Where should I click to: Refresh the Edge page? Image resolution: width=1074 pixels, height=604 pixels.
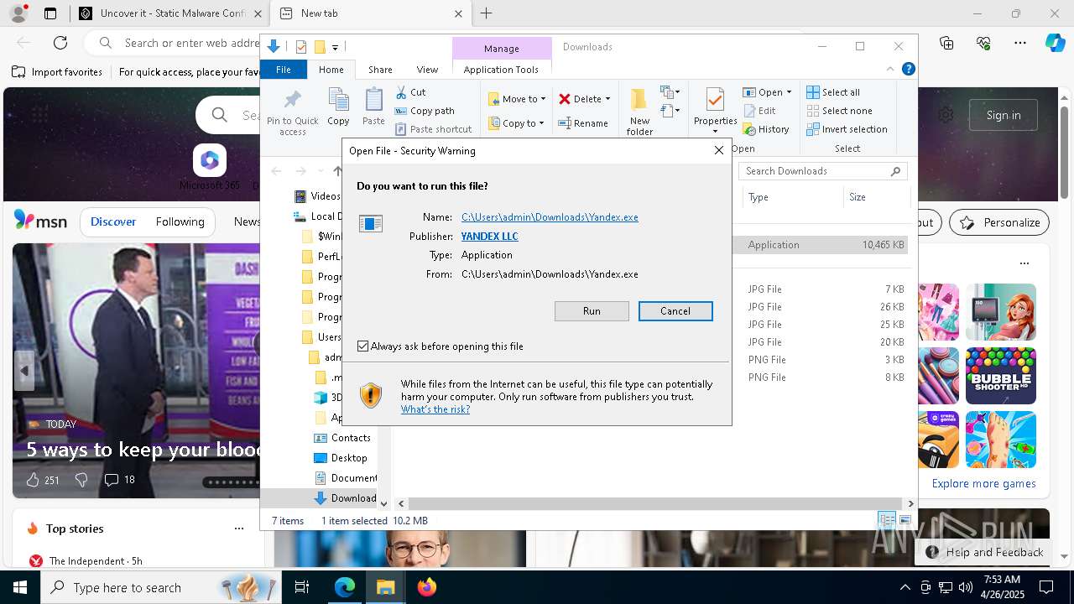click(x=60, y=43)
